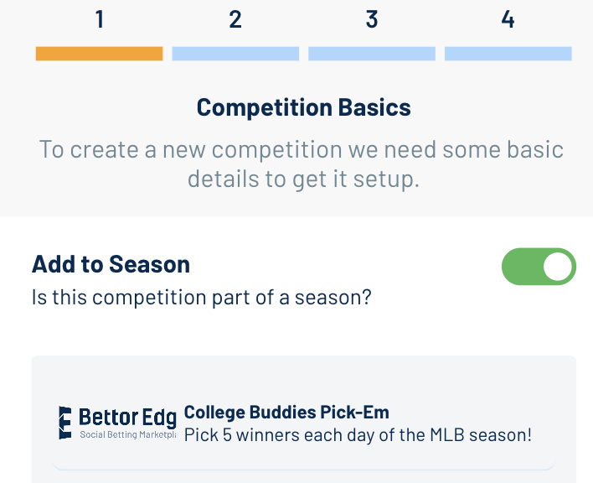Click the Bettor Edge wordmark text
The image size is (593, 483).
127,418
